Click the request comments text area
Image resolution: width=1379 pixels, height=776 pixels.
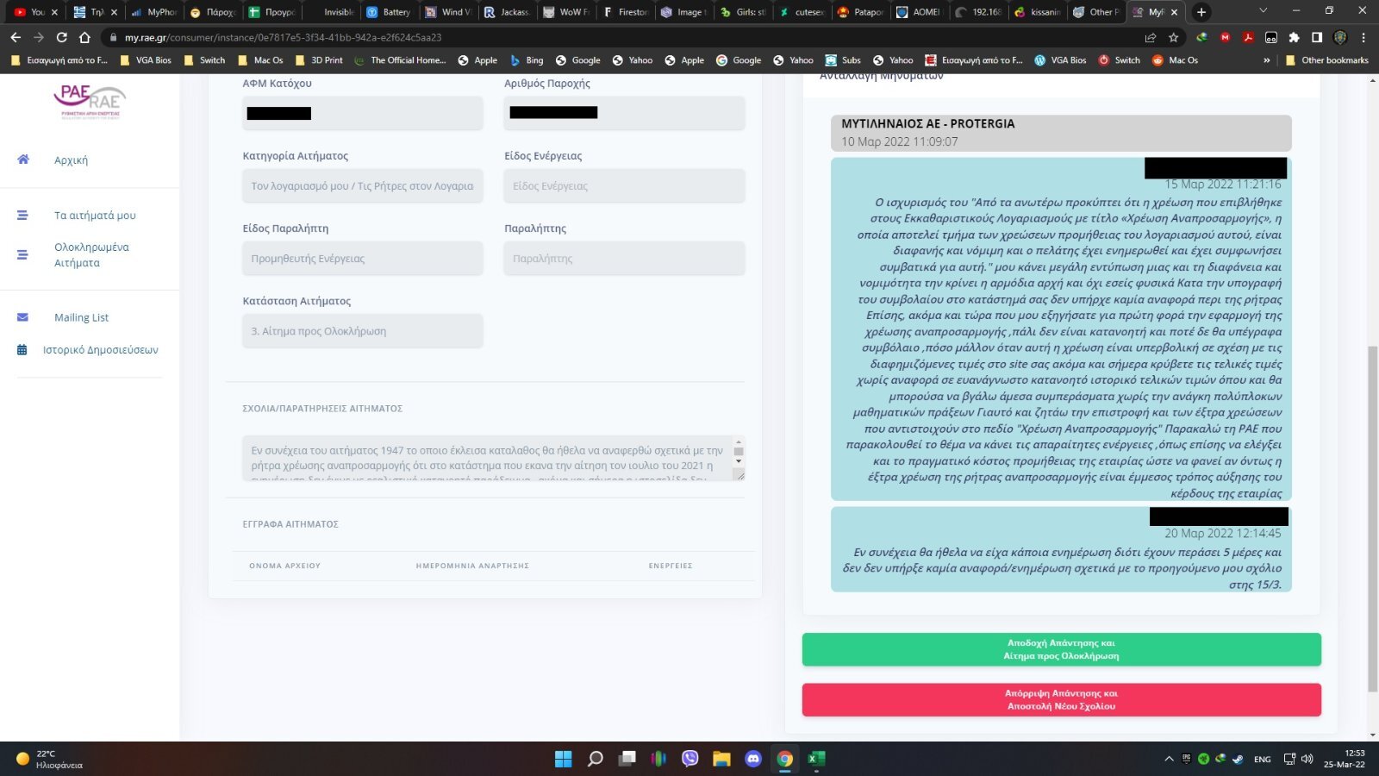pos(487,458)
